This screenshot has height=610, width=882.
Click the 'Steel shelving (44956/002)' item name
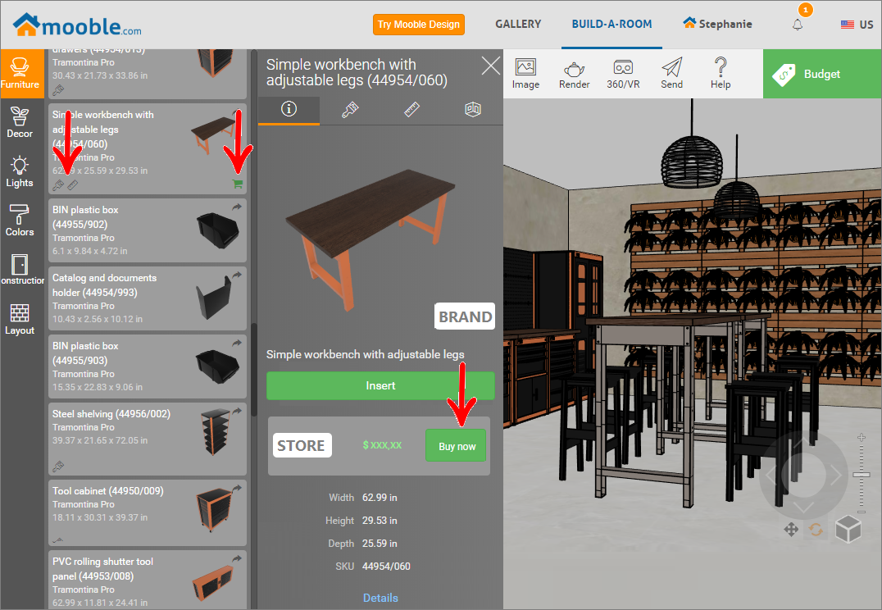pyautogui.click(x=111, y=413)
